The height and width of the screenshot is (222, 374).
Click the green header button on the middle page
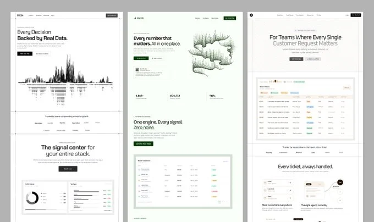[230, 18]
